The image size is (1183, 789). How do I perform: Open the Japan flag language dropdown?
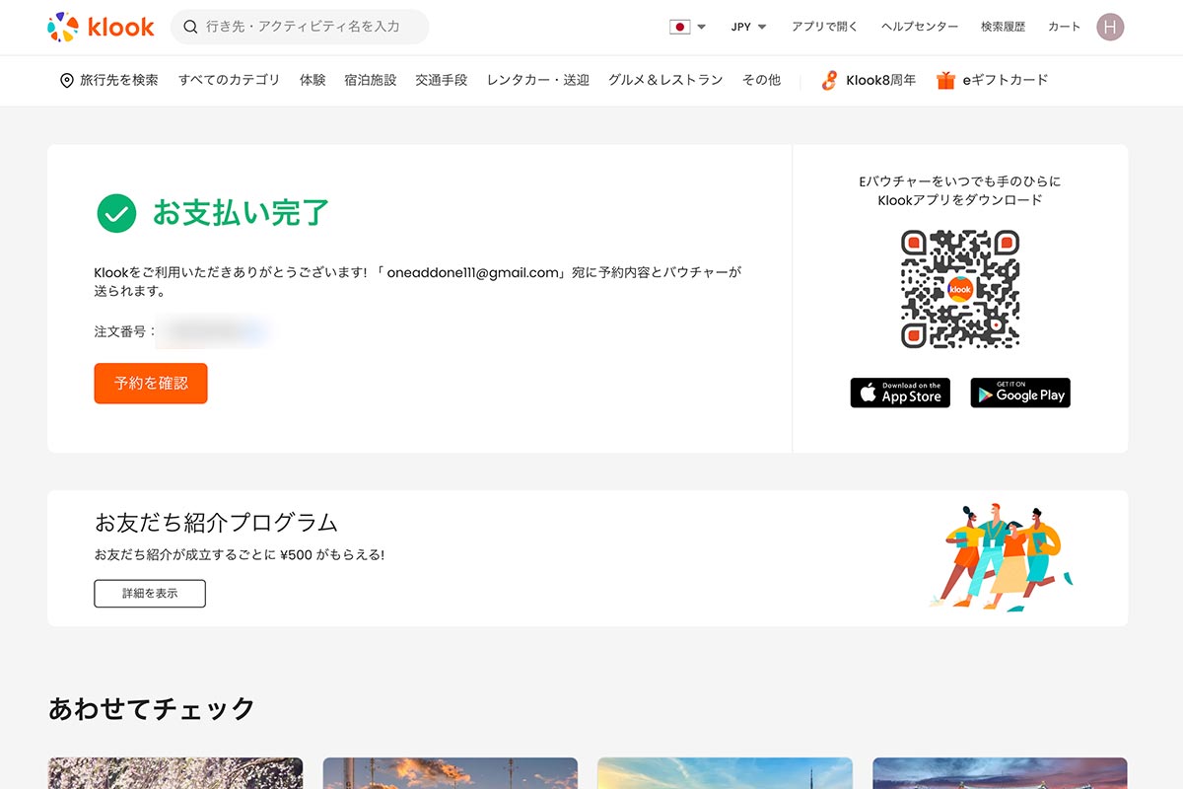pyautogui.click(x=687, y=27)
